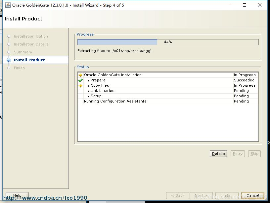Click the Retry button
Image resolution: width=270 pixels, height=203 pixels.
point(238,154)
